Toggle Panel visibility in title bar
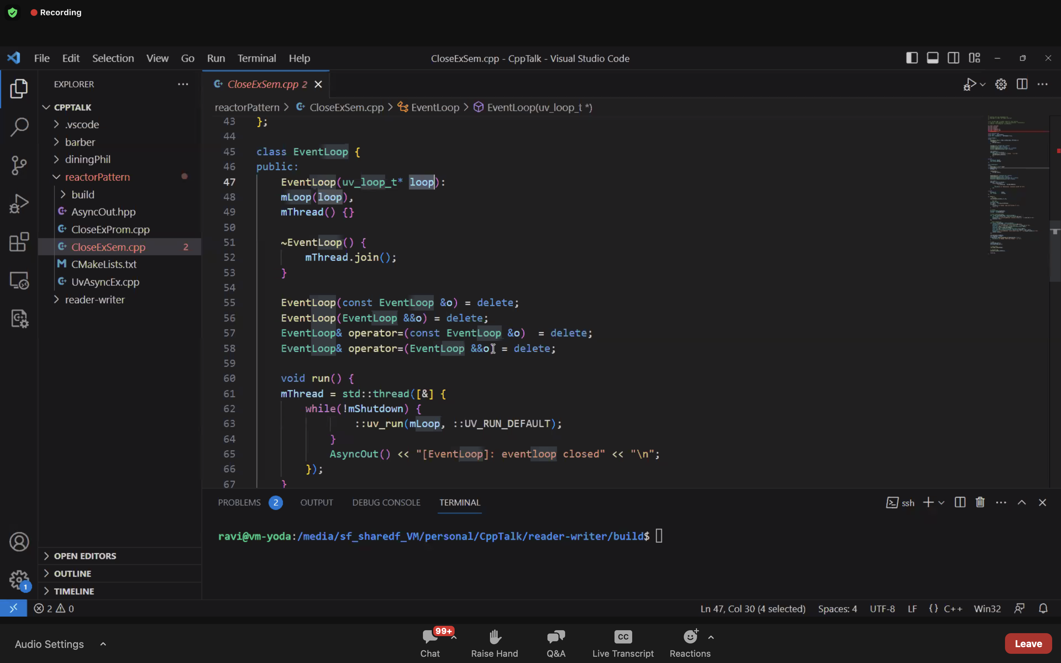1061x663 pixels. [932, 58]
